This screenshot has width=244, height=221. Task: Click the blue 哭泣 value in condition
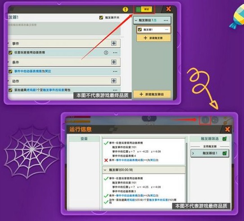48,71
